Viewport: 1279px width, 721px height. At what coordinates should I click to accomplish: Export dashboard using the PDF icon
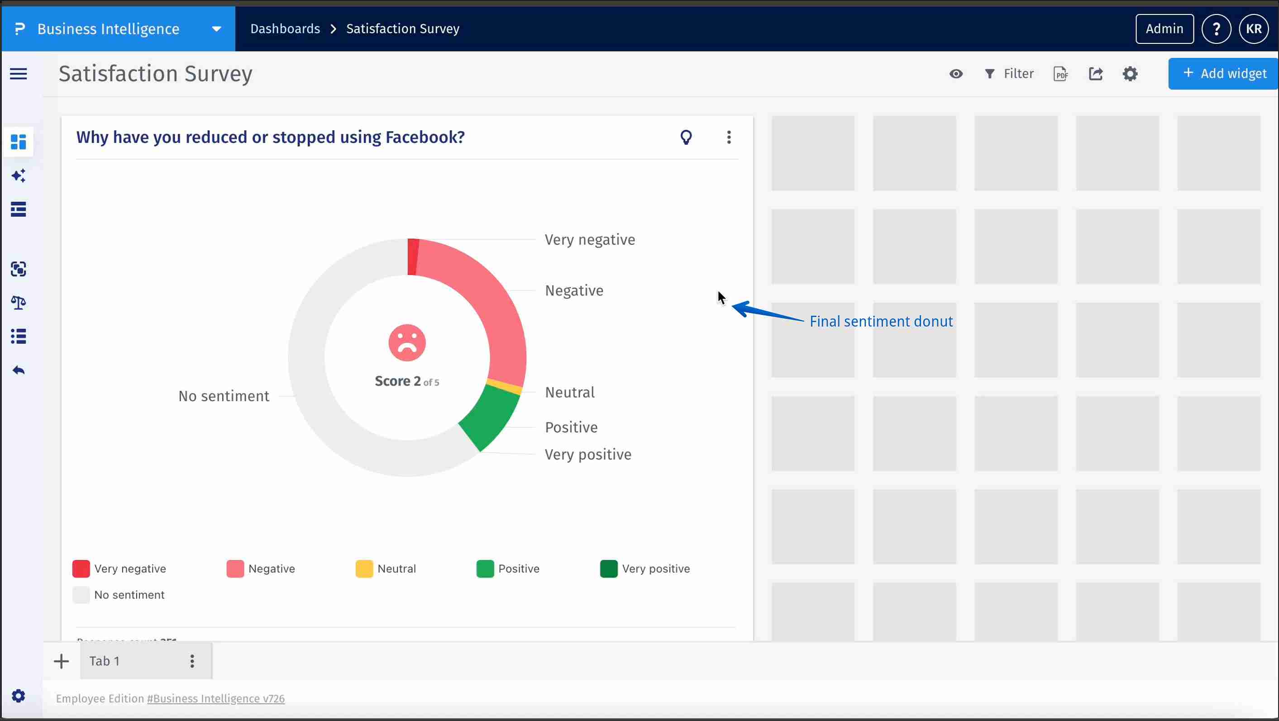1060,74
